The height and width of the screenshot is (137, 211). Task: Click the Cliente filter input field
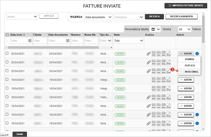39,41
